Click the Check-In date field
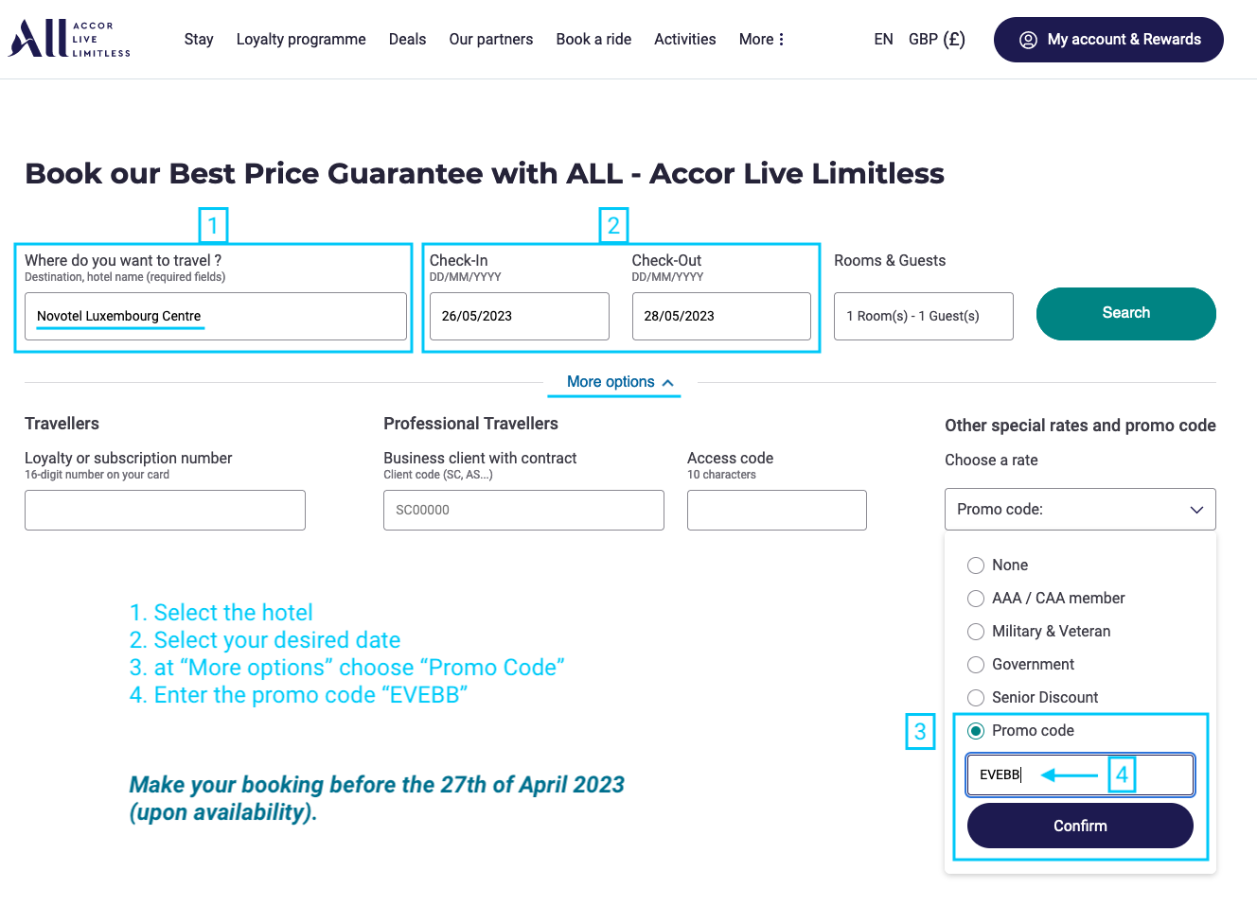The width and height of the screenshot is (1257, 905). tap(519, 316)
